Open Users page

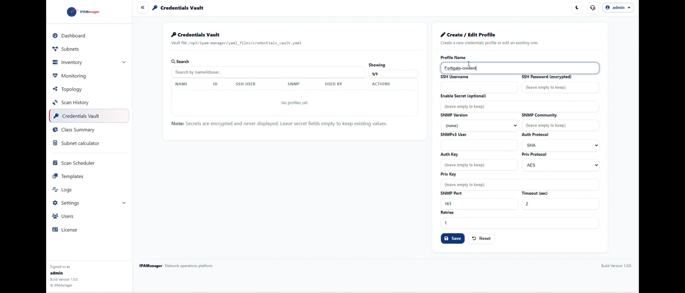(89, 216)
